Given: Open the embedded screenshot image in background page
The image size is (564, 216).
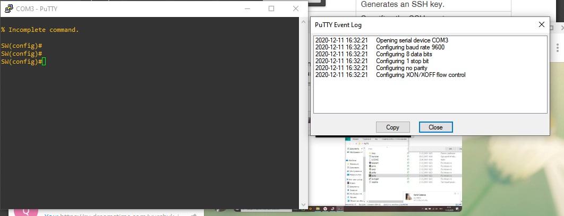Looking at the screenshot, I should pos(403,174).
